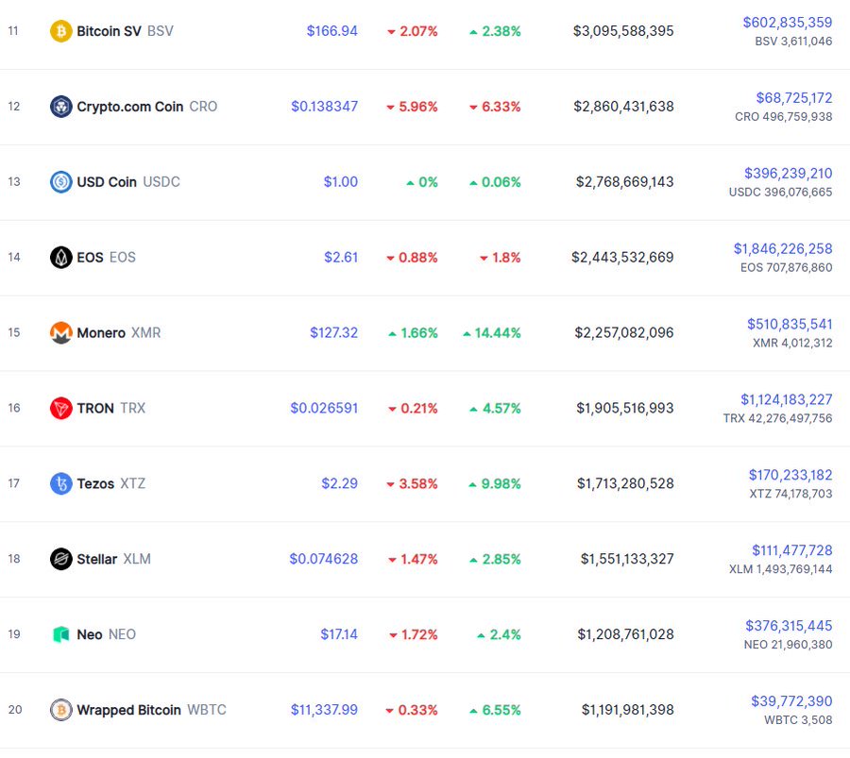Click the $396,239,210 USDC volume link
Screen dimensions: 850x758
click(x=789, y=173)
